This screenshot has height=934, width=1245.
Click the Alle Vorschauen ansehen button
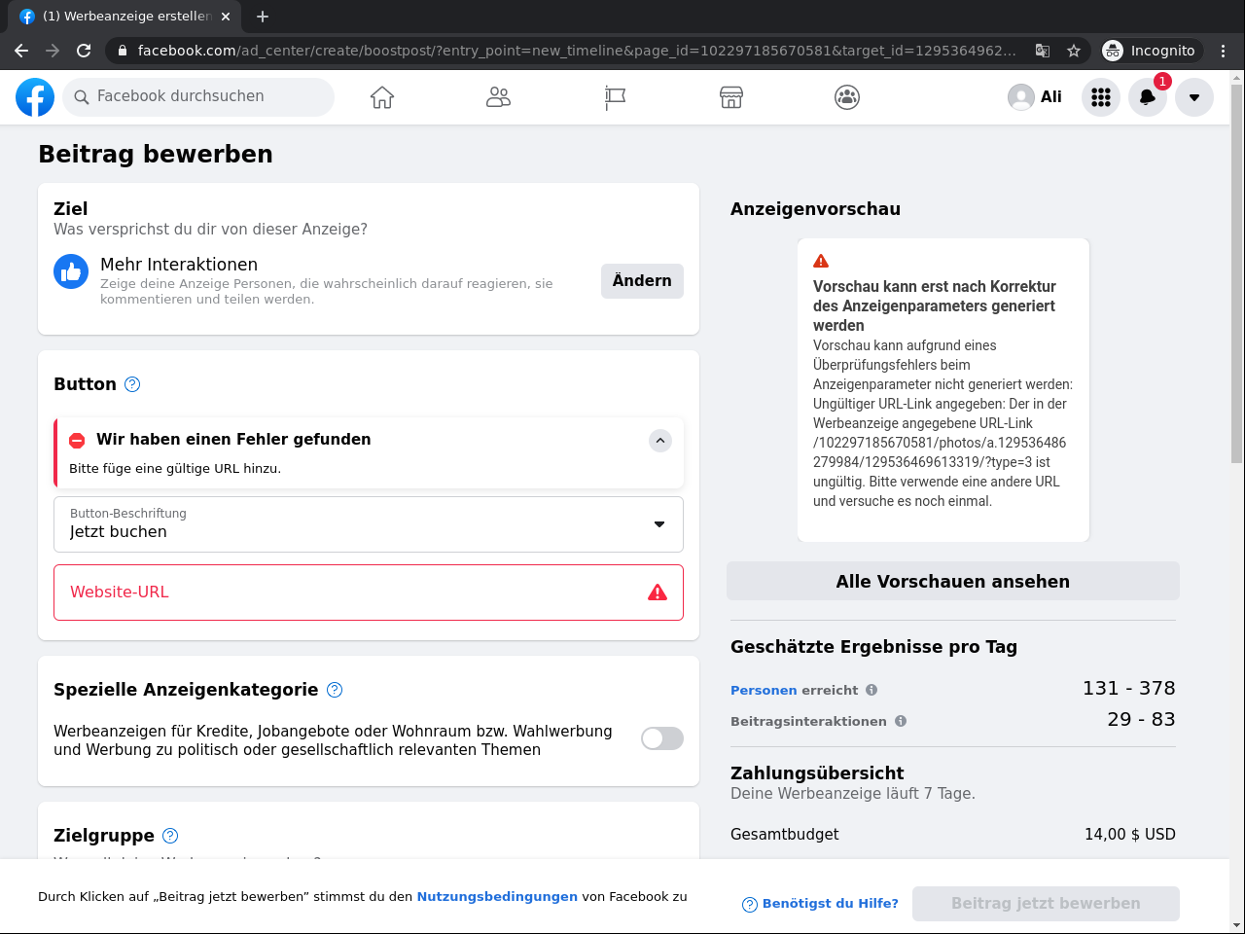pos(952,581)
